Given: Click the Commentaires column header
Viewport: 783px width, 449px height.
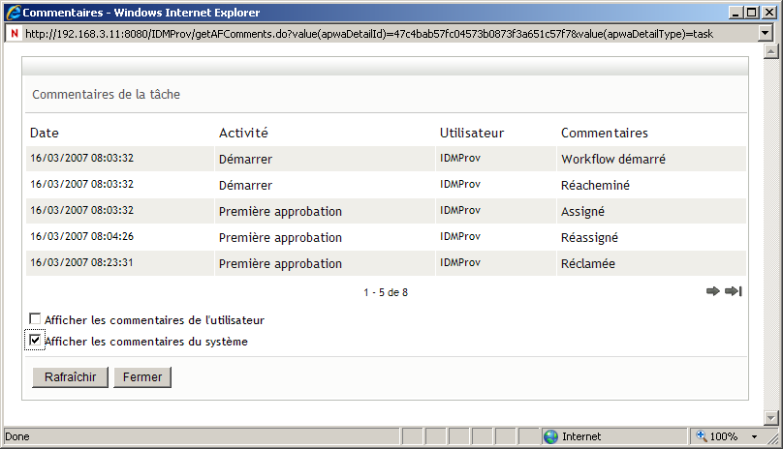Looking at the screenshot, I should 605,133.
